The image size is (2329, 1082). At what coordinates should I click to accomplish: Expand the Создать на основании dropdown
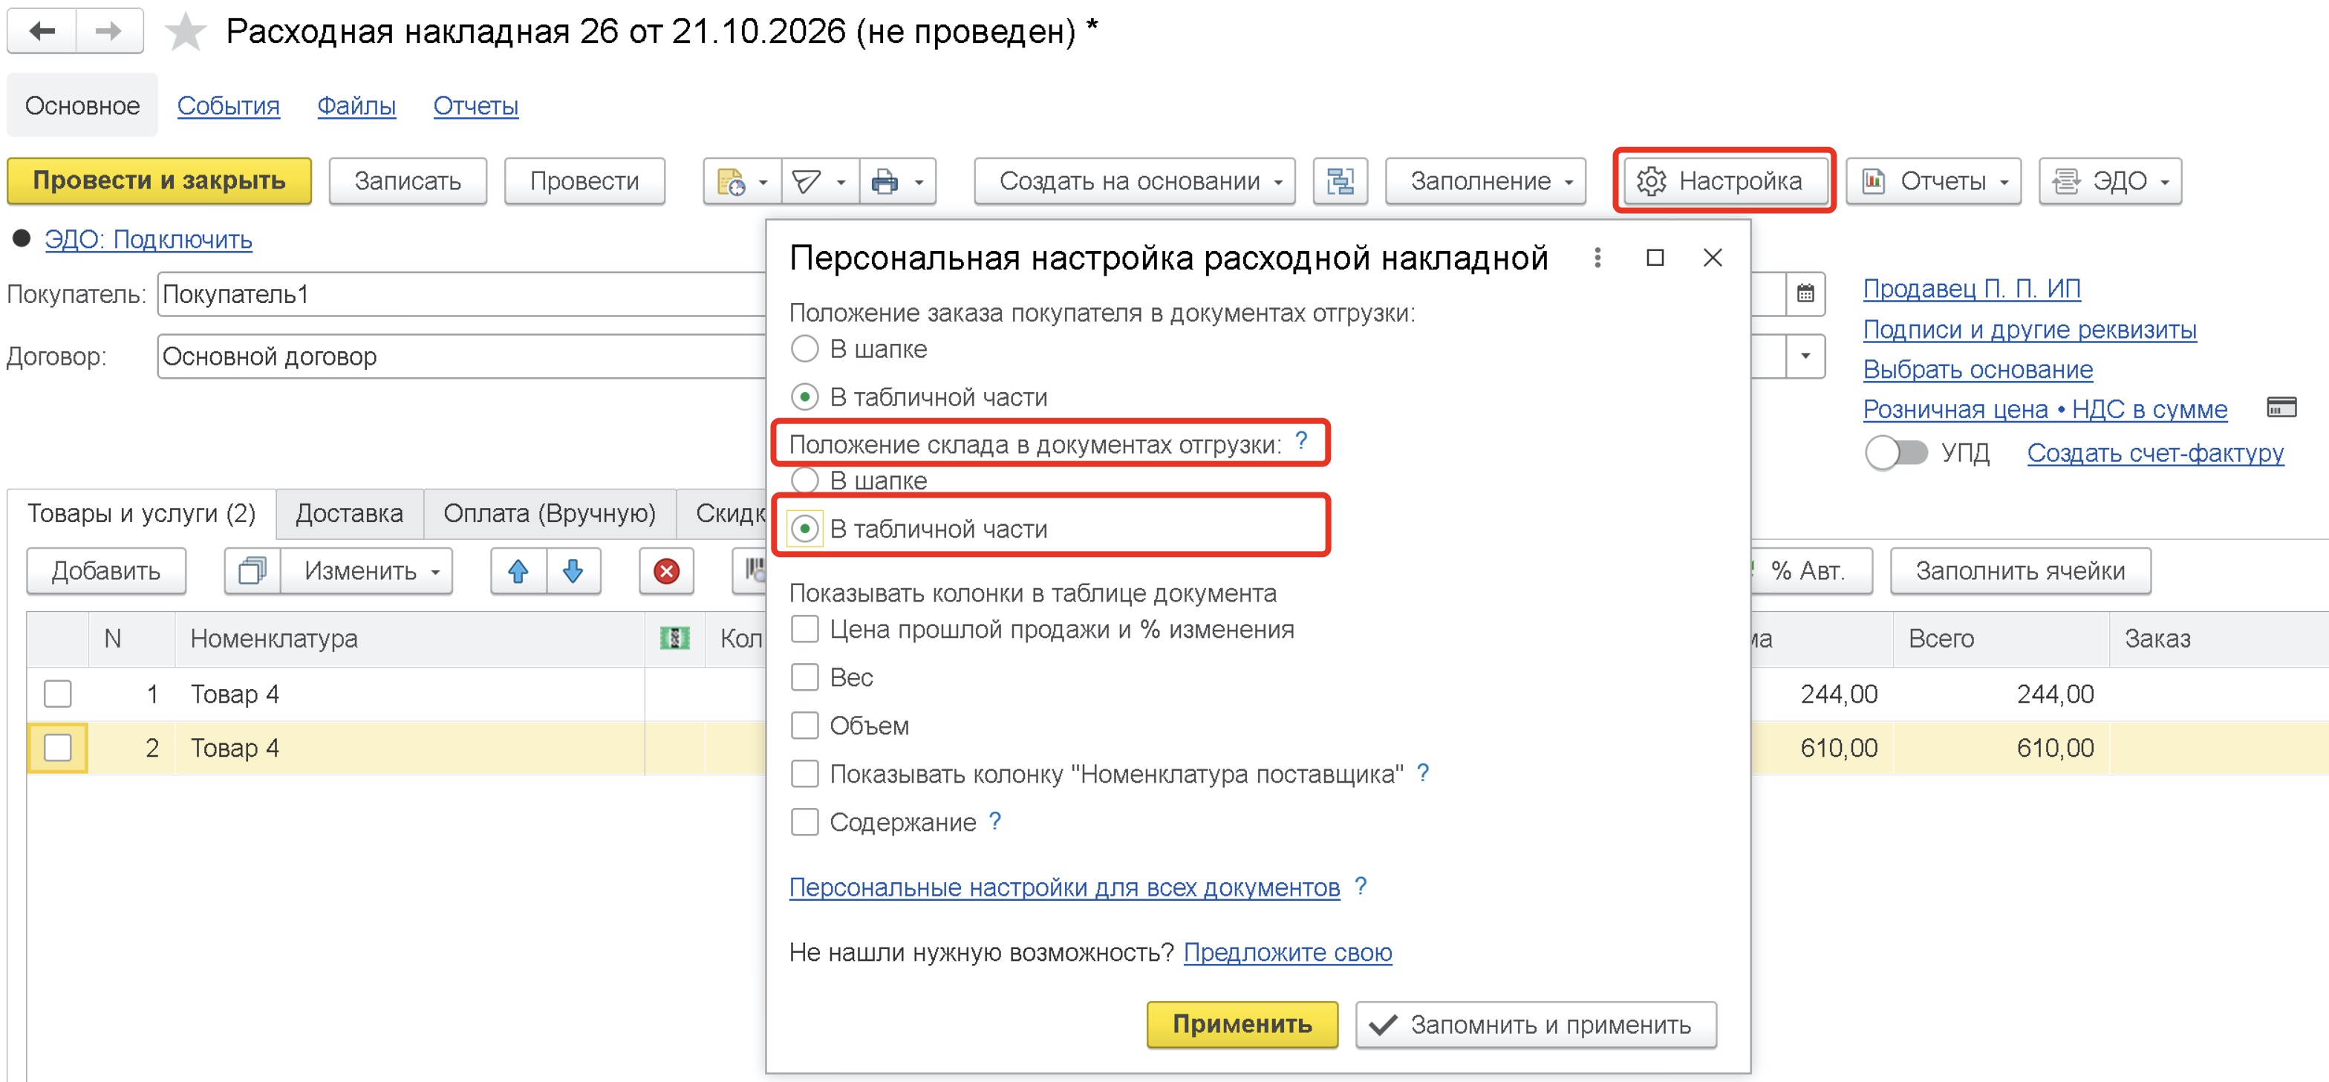pyautogui.click(x=1135, y=182)
